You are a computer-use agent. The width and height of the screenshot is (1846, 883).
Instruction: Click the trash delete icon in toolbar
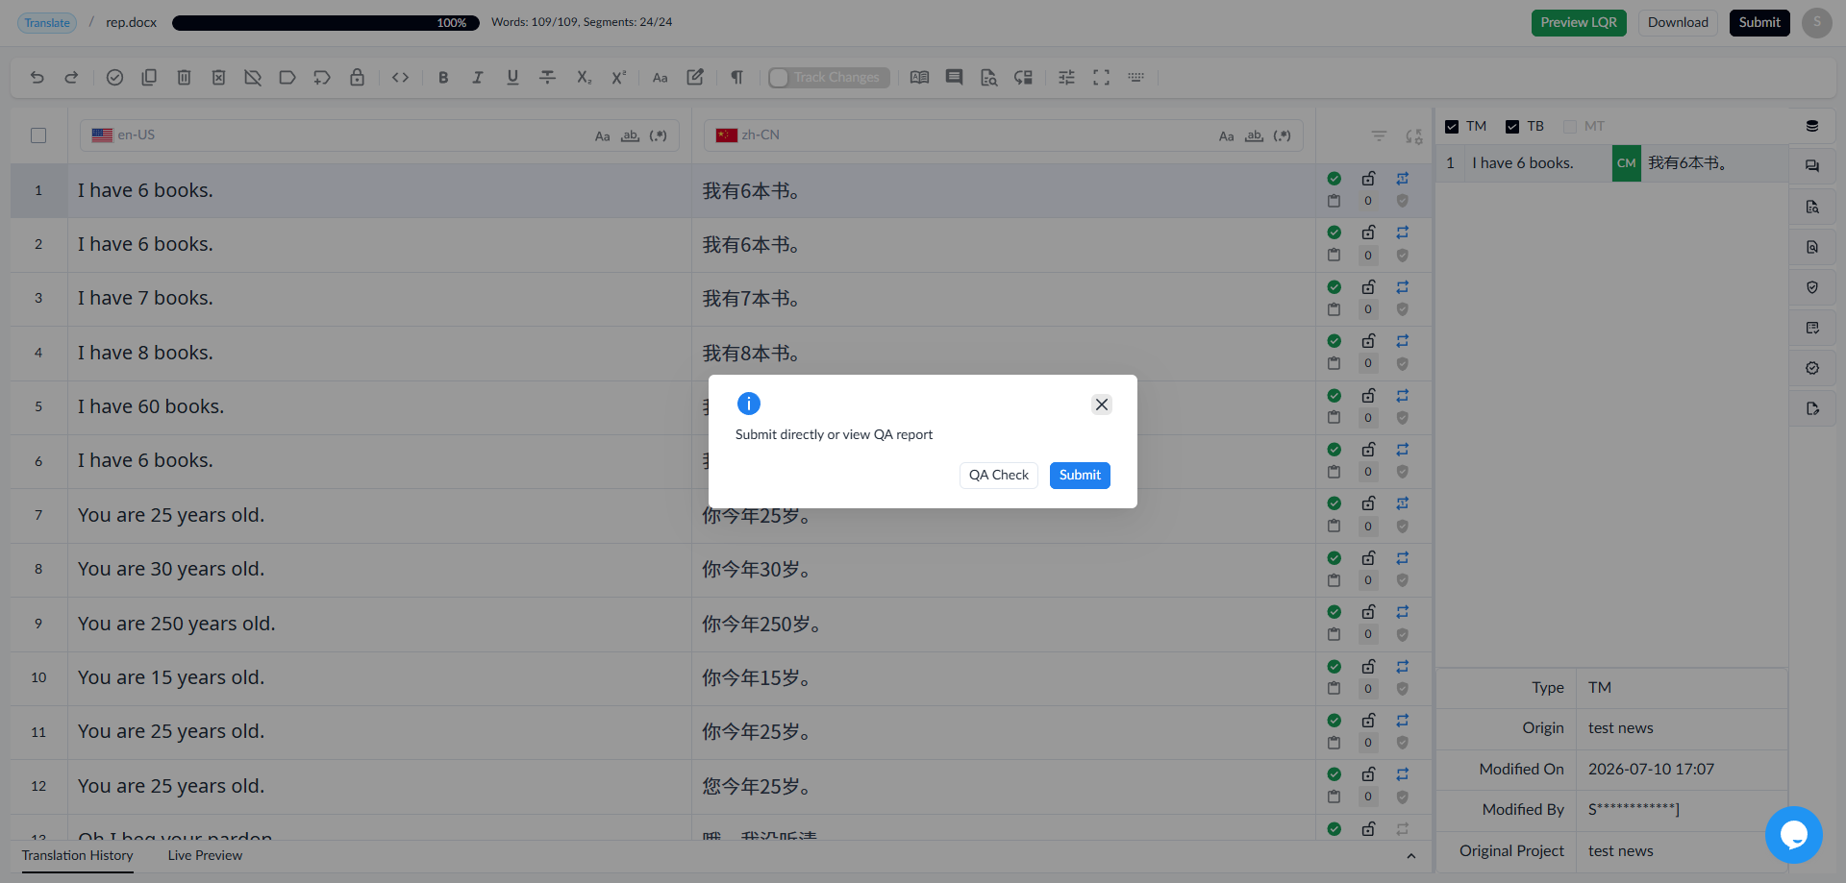tap(184, 77)
